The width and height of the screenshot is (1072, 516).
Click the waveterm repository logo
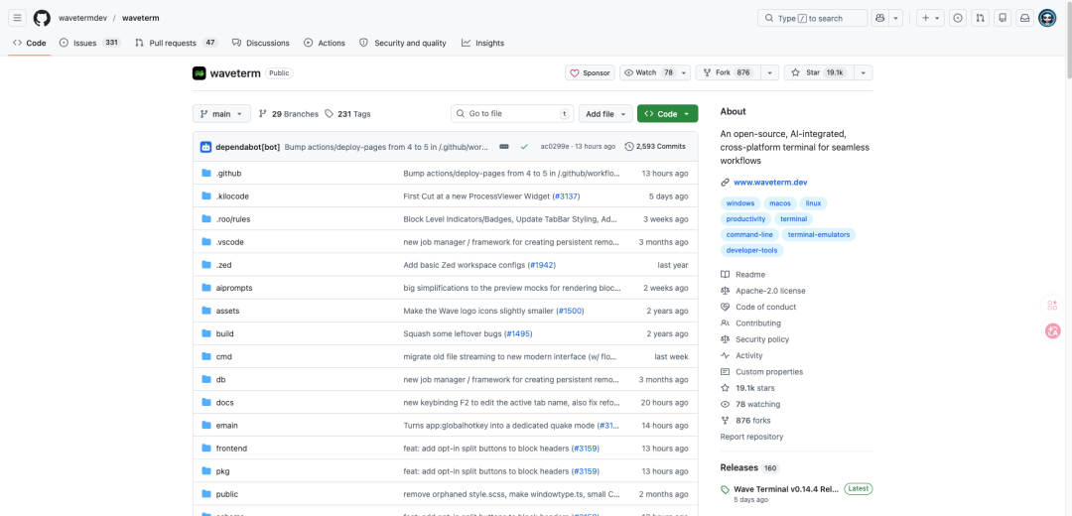pyautogui.click(x=199, y=73)
